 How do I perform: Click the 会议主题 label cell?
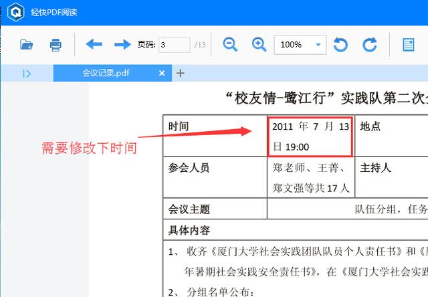[215, 209]
